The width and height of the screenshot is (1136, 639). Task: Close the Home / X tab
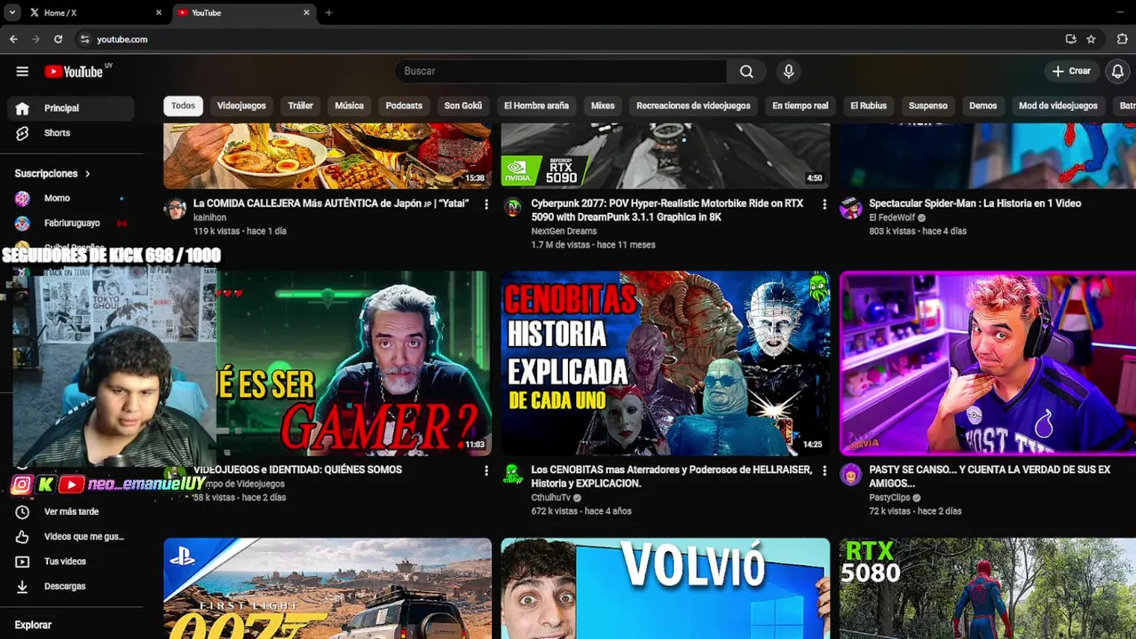[159, 12]
